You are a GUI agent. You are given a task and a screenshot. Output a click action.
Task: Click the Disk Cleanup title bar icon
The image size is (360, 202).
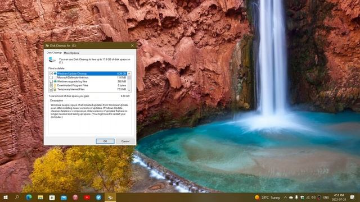(x=47, y=45)
